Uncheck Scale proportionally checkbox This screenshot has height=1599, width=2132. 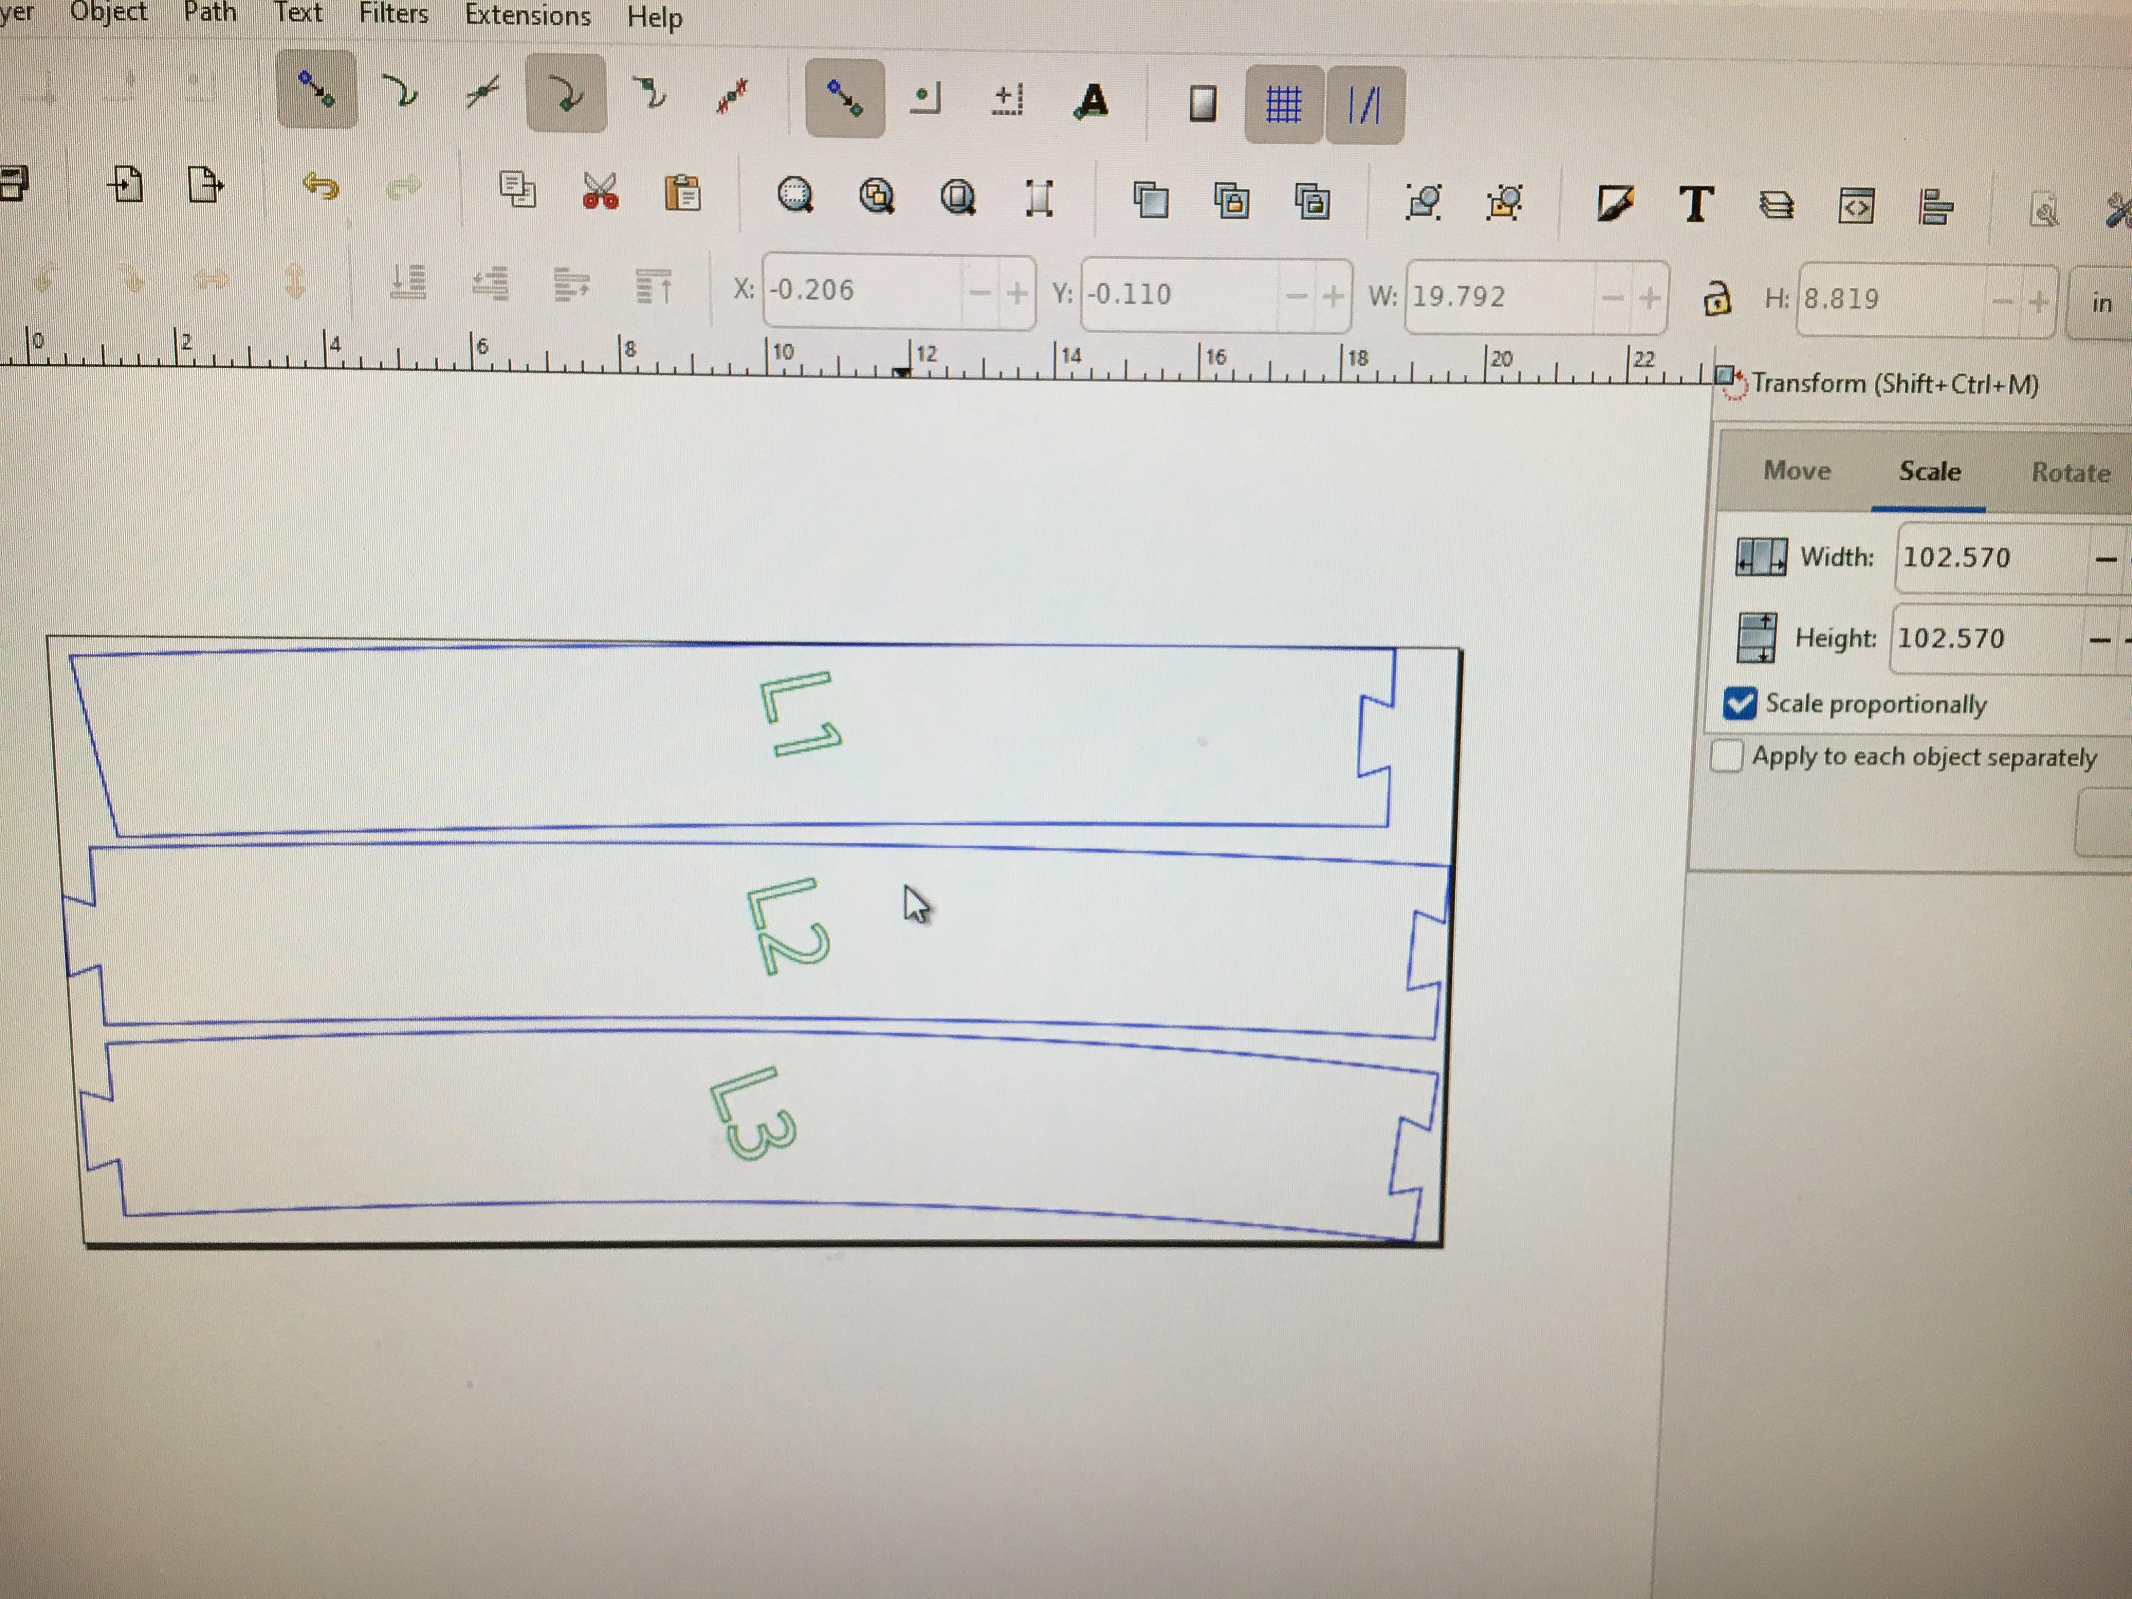click(x=1740, y=703)
